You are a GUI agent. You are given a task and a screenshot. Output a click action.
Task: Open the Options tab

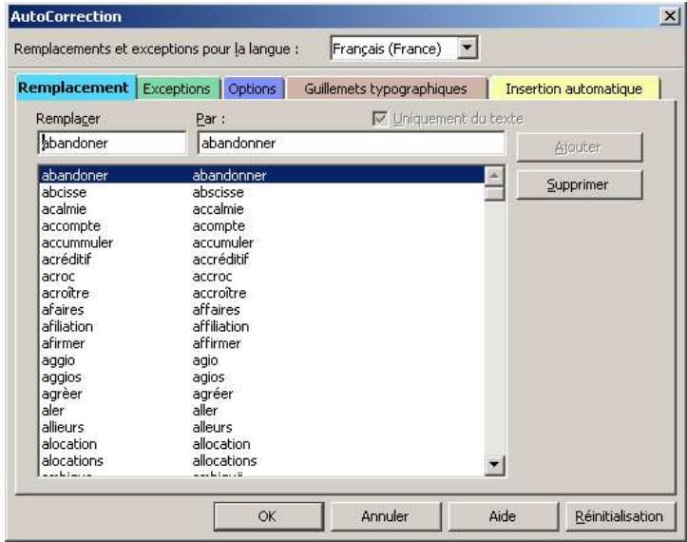[253, 89]
